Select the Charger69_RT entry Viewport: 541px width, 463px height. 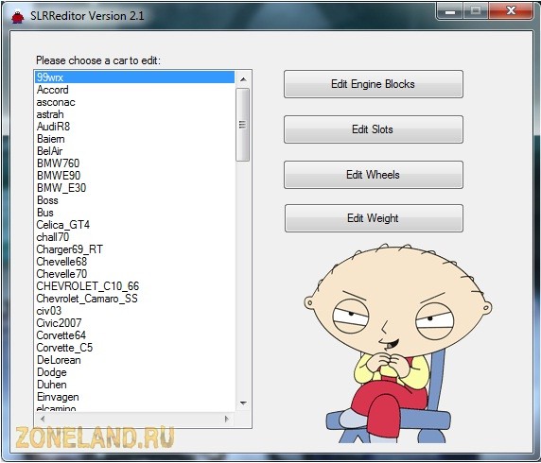[x=134, y=249]
